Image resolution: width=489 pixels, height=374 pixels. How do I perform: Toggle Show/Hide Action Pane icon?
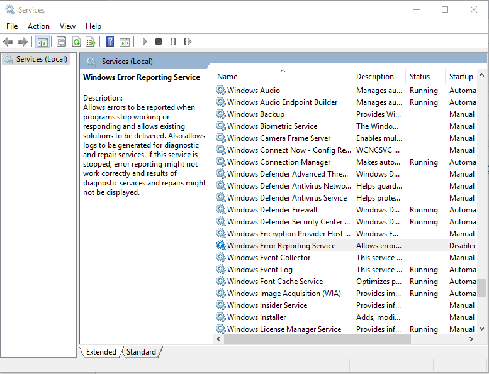tap(125, 41)
